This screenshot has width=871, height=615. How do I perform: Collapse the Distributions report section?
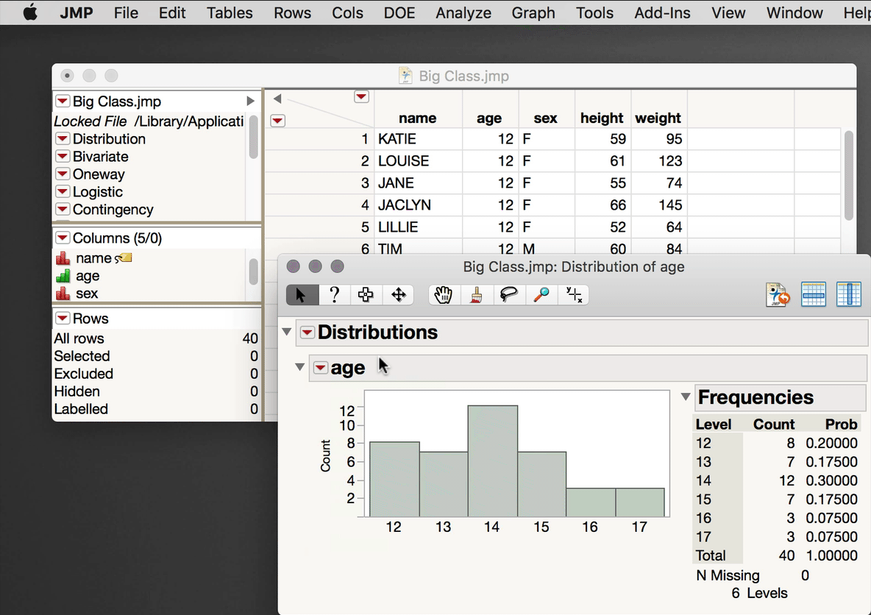[x=286, y=332]
